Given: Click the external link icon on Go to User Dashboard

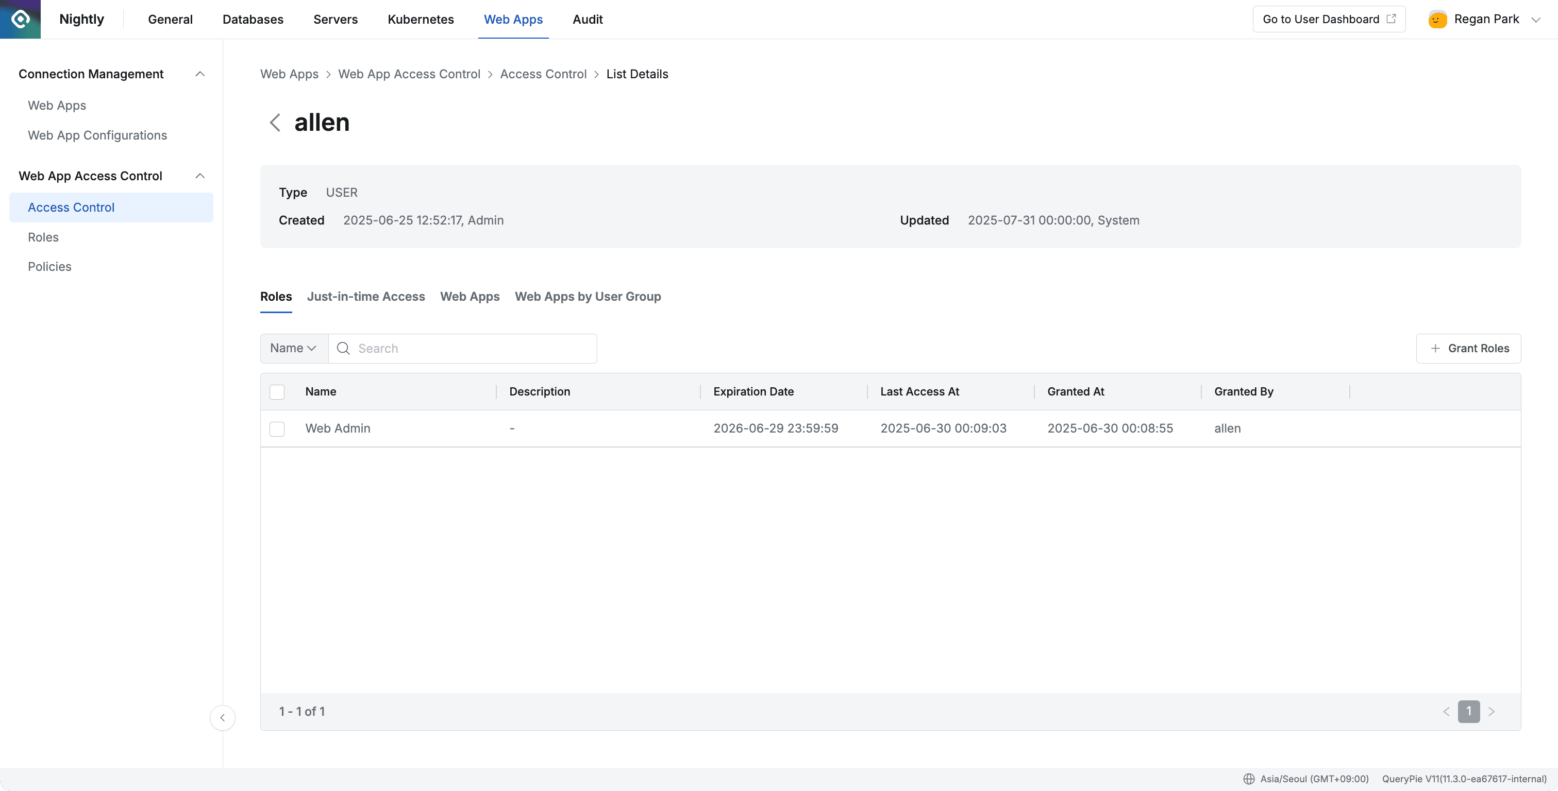Looking at the screenshot, I should [1392, 18].
